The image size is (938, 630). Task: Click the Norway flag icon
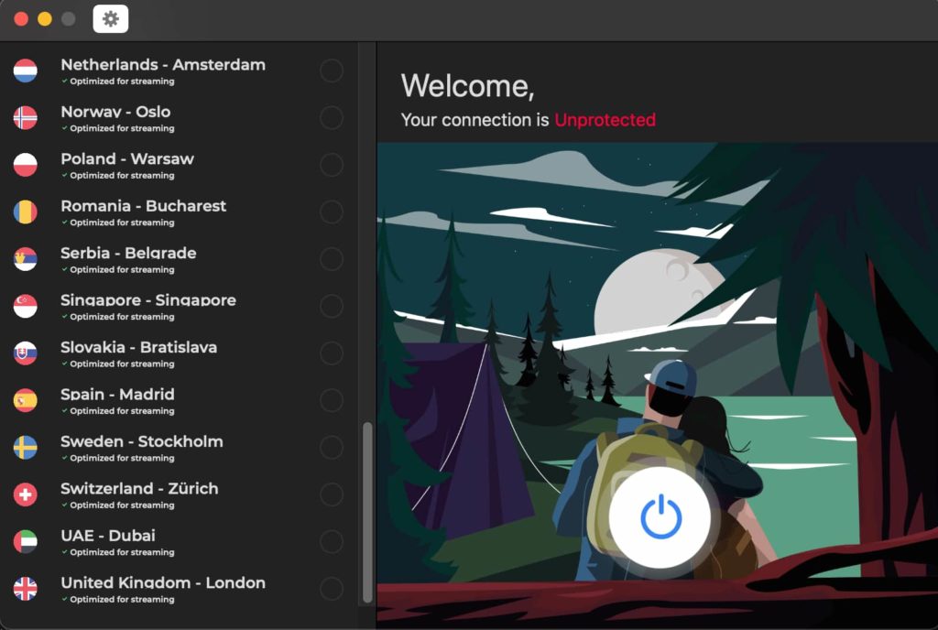pos(26,118)
